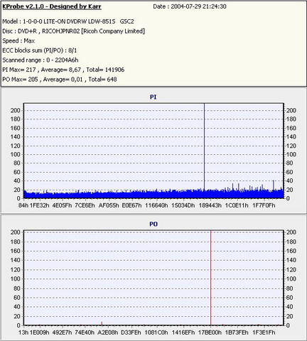Click the PI chart title

tap(153, 97)
